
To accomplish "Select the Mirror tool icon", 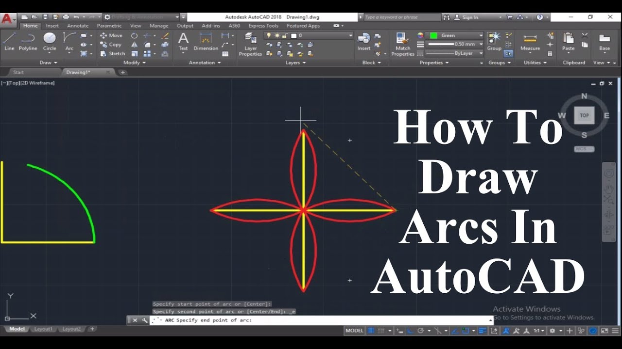I will coord(135,45).
